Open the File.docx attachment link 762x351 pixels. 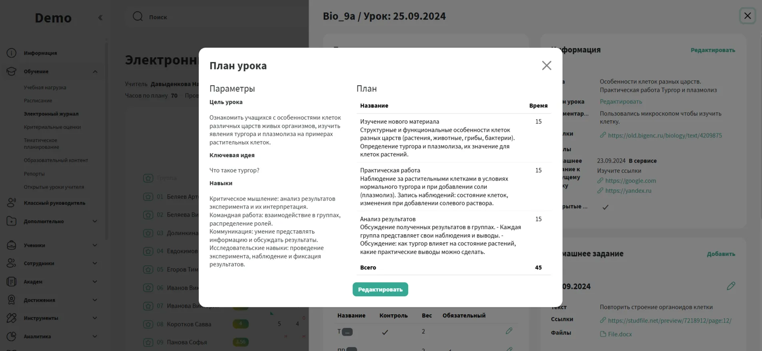(x=619, y=334)
